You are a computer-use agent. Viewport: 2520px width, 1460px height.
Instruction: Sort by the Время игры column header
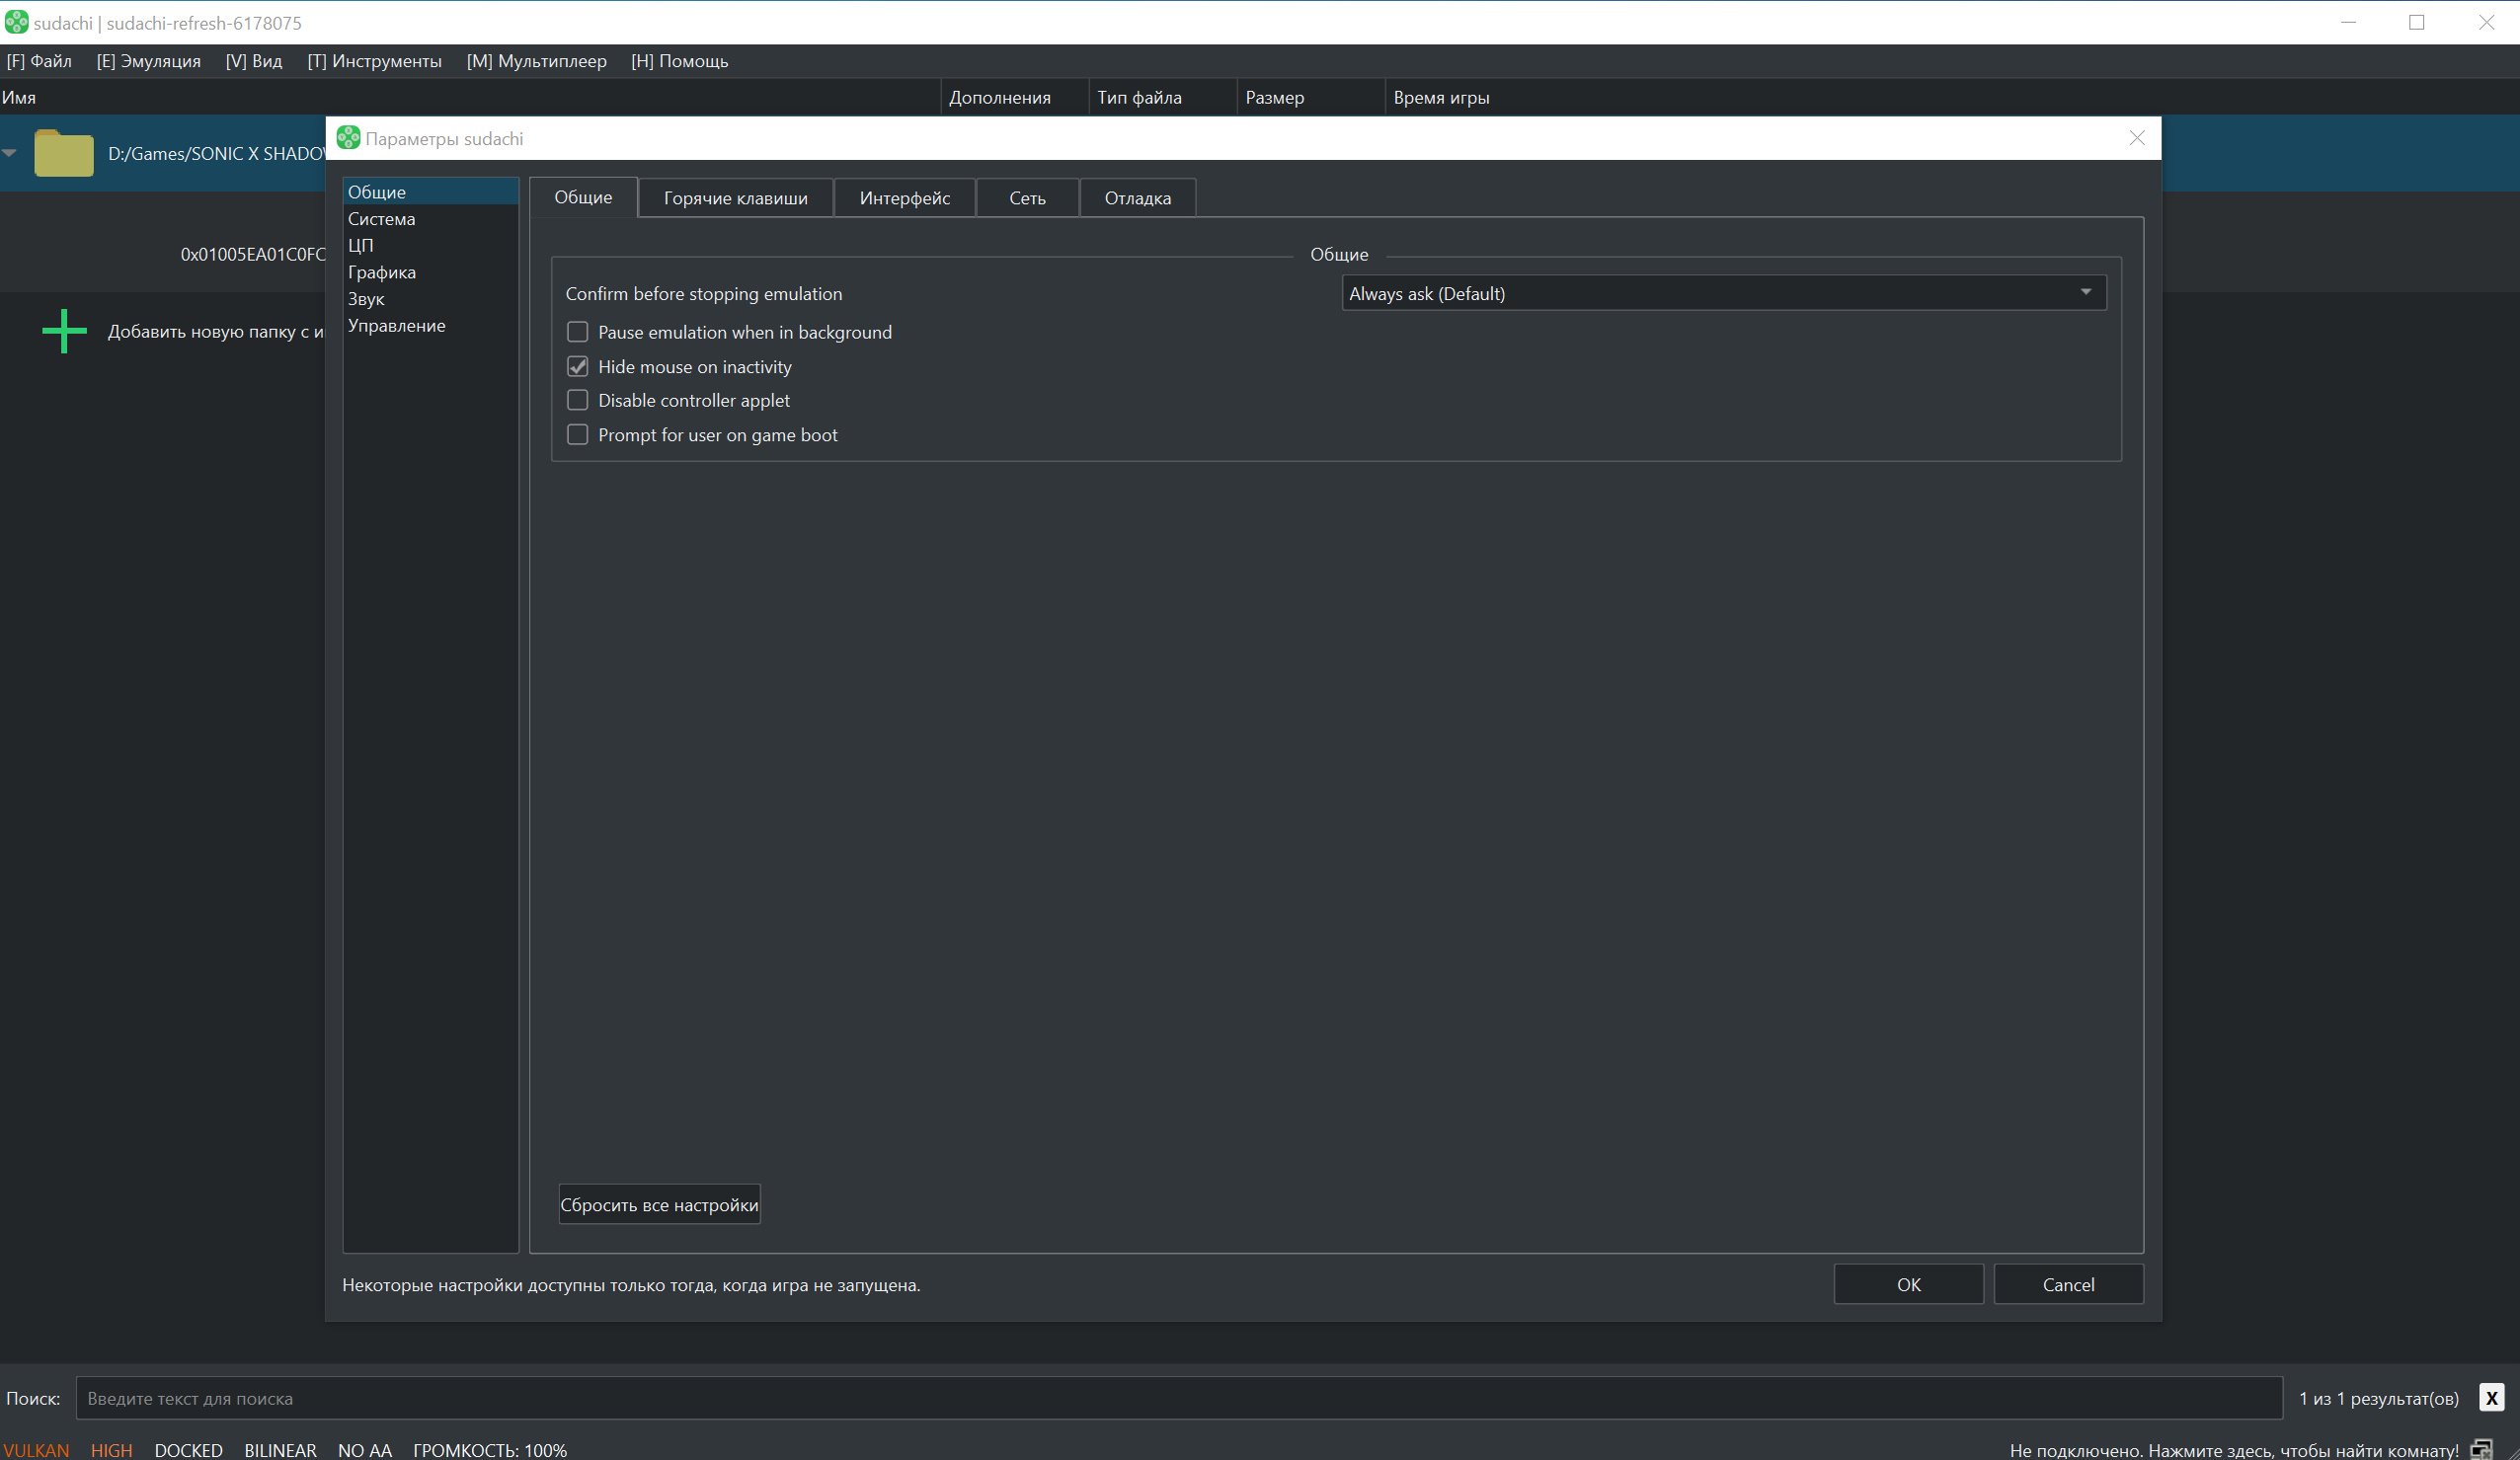tap(1441, 97)
